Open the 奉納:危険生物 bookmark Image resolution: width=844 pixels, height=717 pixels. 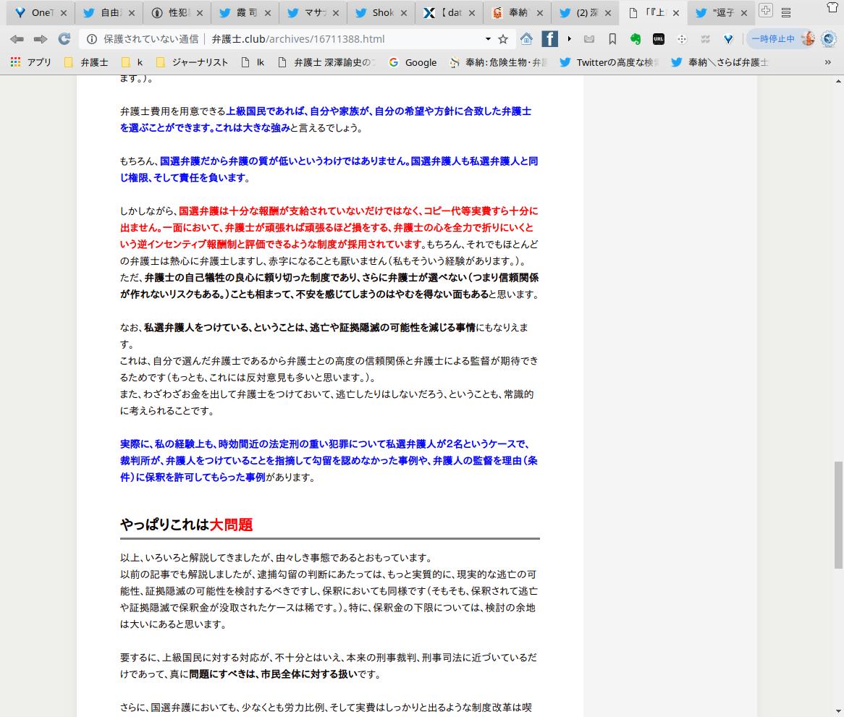(x=499, y=62)
